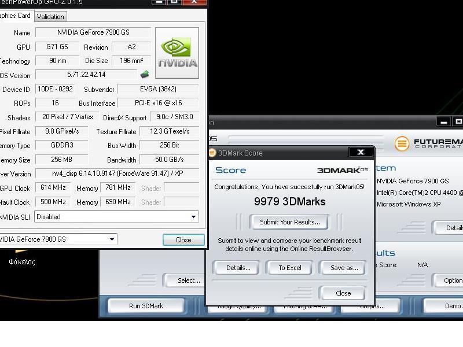
Task: Click Bandwidth value '50.0 GB/s'
Action: pos(170,160)
